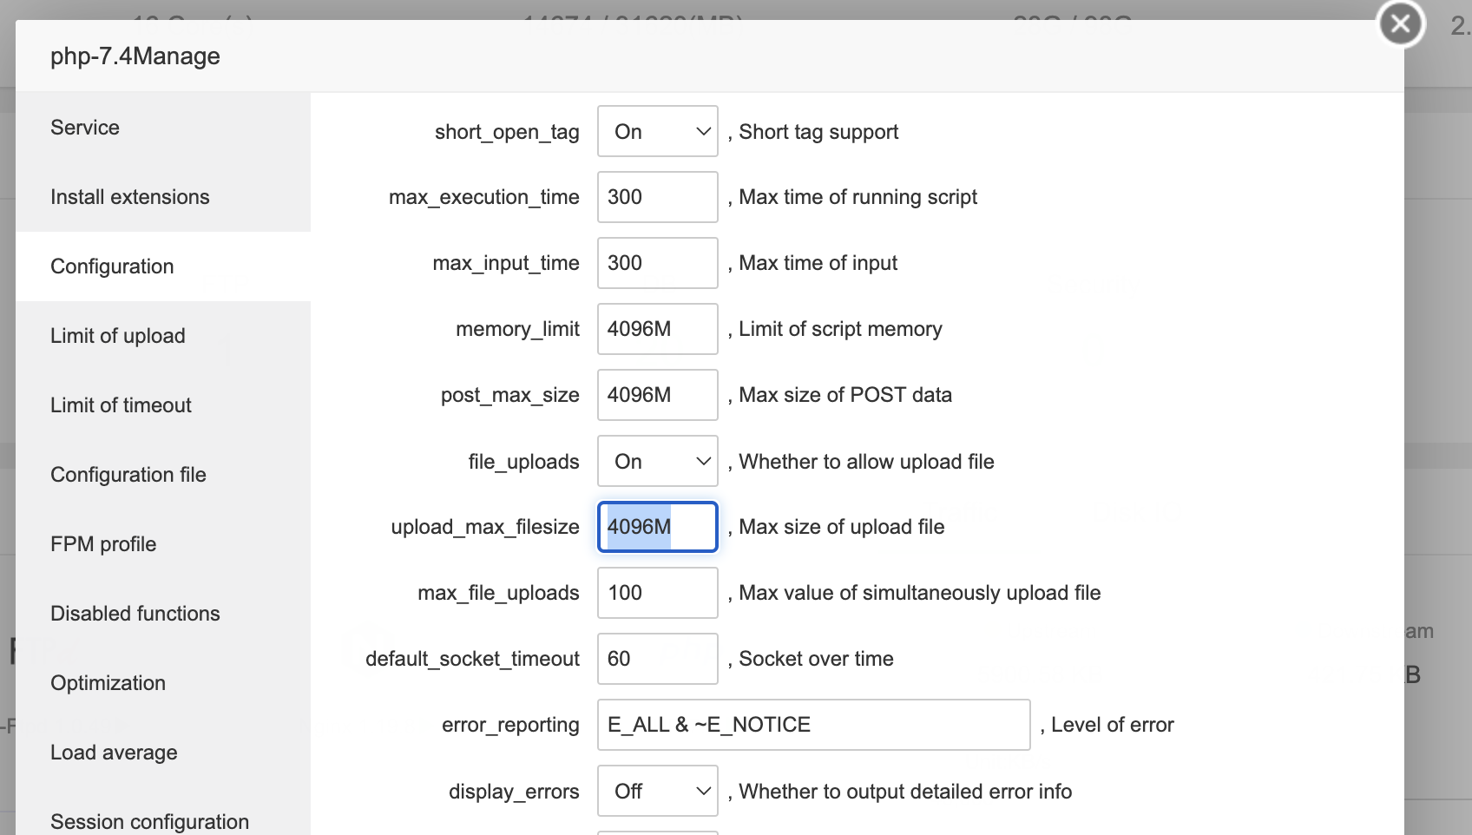Switch to the Service tab

pos(85,128)
